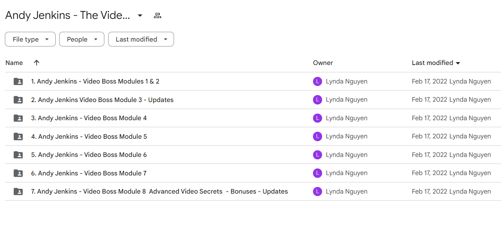Click folder icon for Module 8 Advanced Secrets

tap(18, 192)
